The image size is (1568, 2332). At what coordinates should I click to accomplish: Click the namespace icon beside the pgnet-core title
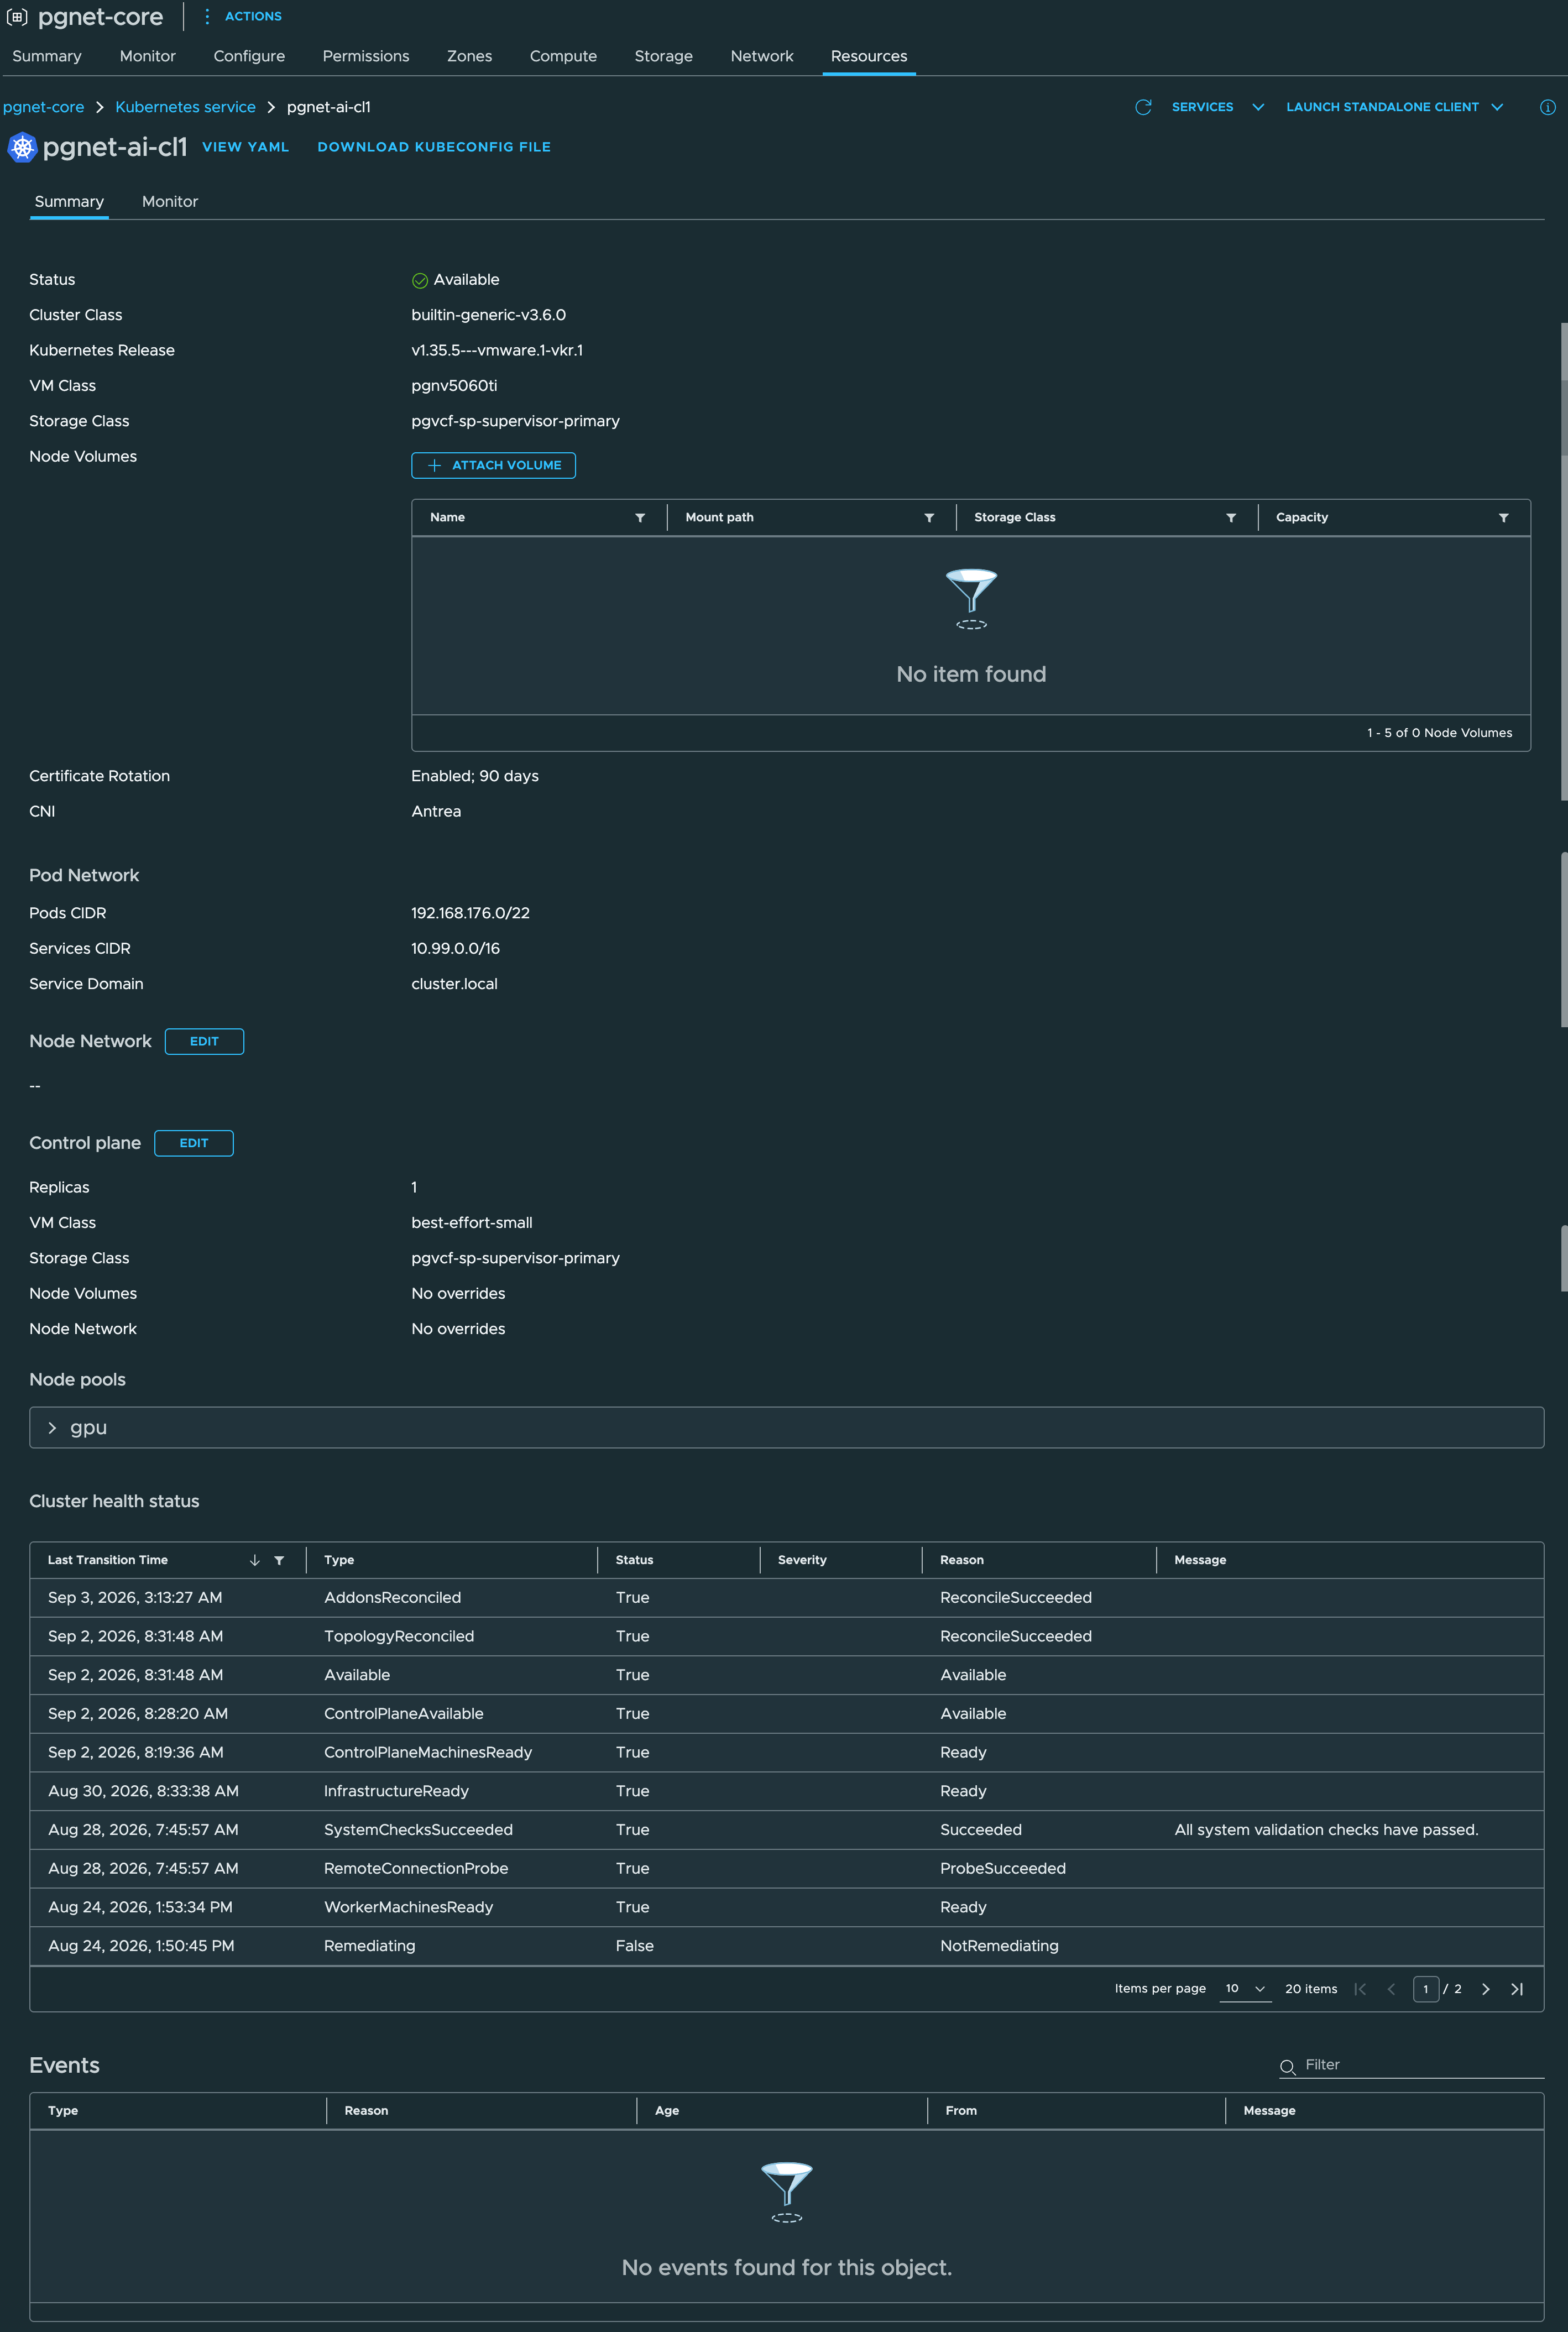coord(17,17)
